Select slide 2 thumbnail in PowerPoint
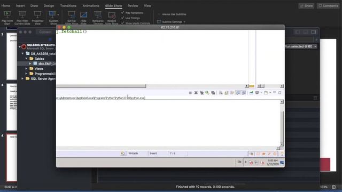This screenshot has height=192, width=342. pos(12,56)
